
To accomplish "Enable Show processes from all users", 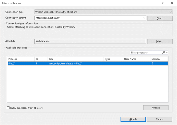I will (x=8, y=108).
